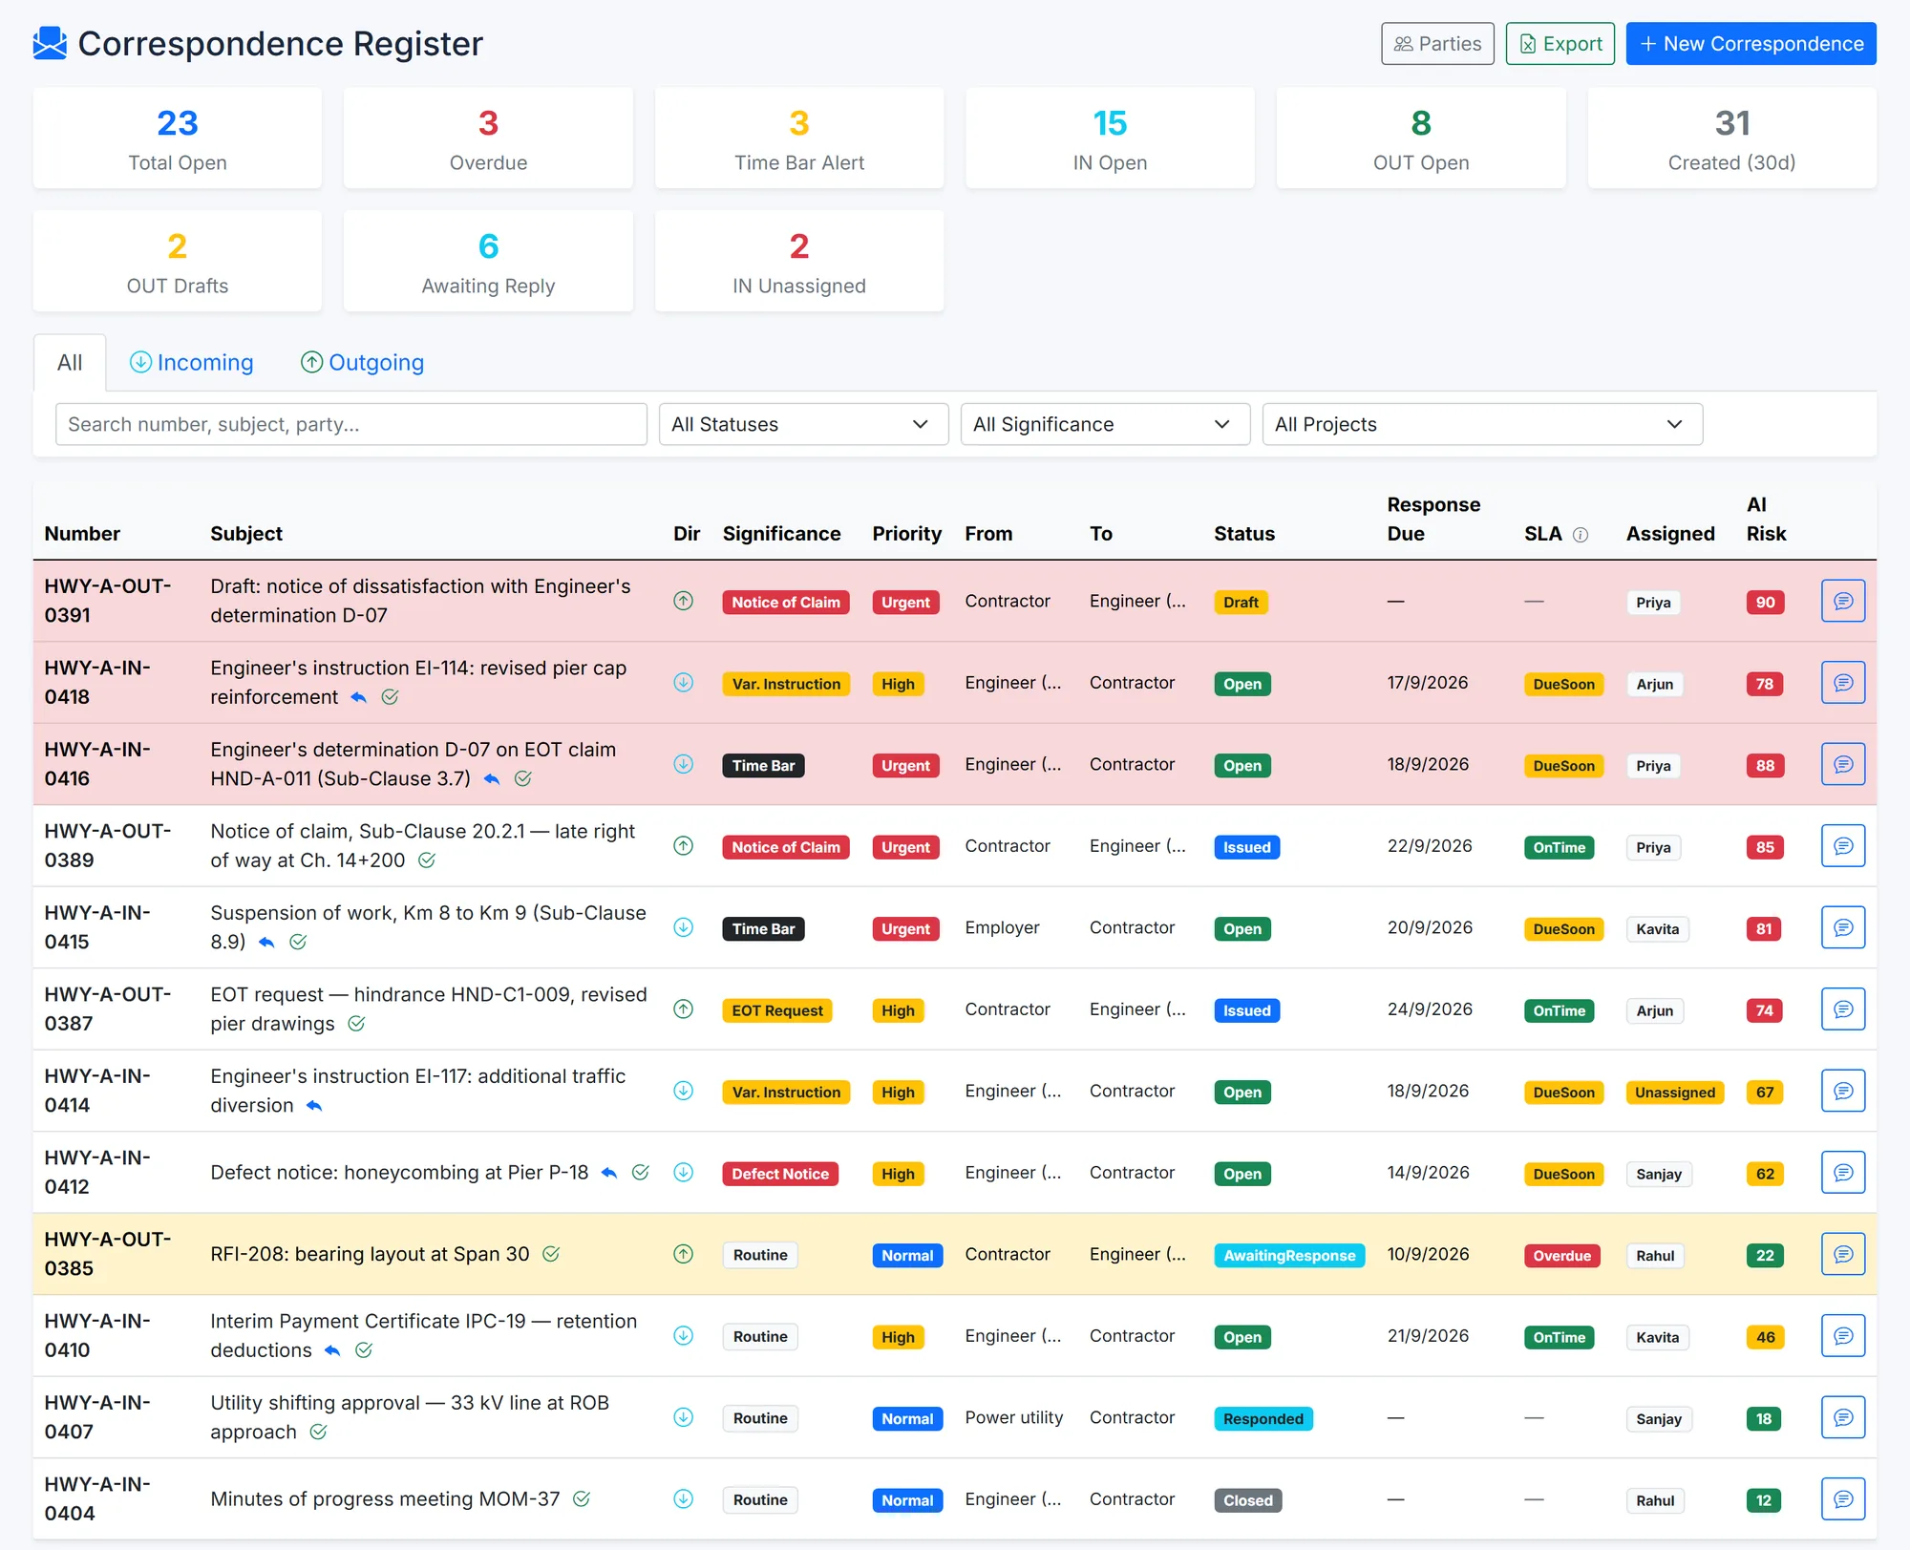Open Parties button

click(x=1437, y=44)
